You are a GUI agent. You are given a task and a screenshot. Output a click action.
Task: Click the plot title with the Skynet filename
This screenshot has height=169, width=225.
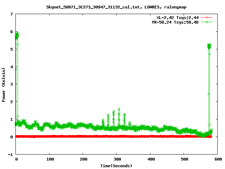[116, 7]
